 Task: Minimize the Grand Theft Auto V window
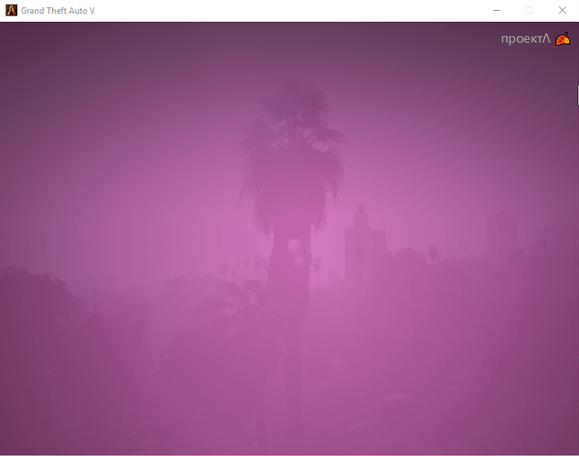pyautogui.click(x=497, y=10)
